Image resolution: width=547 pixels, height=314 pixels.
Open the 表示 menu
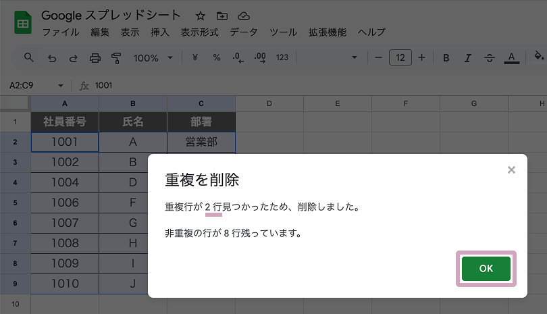click(x=130, y=32)
